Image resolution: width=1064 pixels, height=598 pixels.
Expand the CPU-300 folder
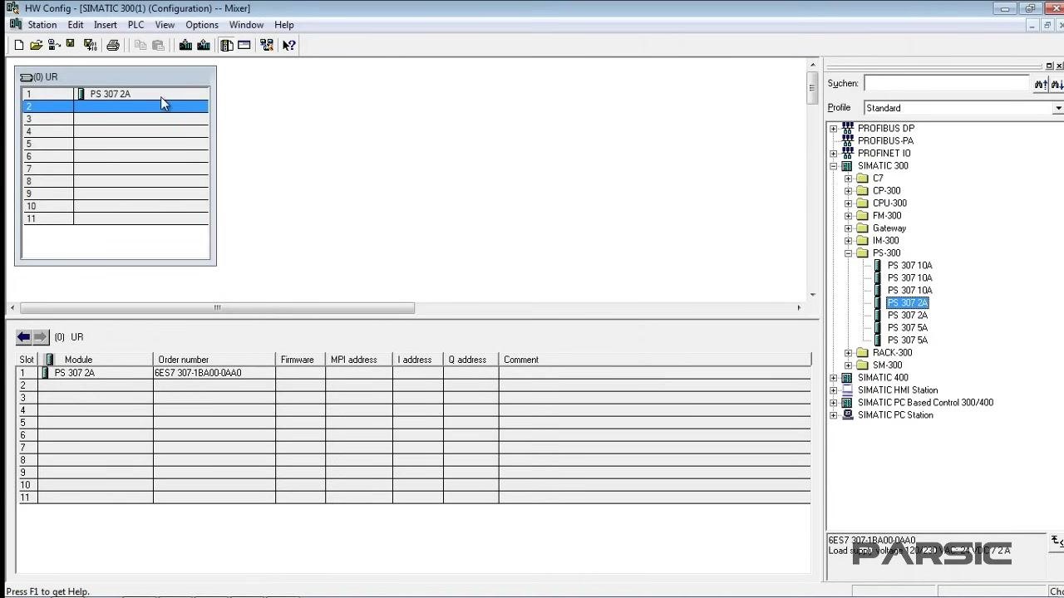click(849, 203)
